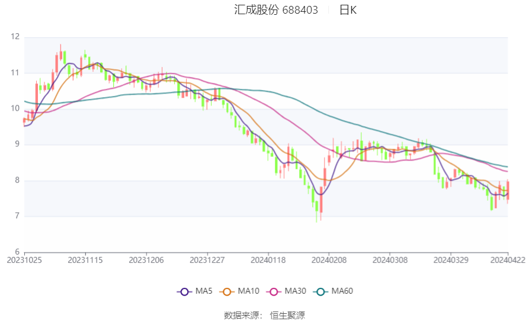Image resolution: width=529 pixels, height=321 pixels.
Task: Click the 恒生聚源 data source text
Action: click(x=287, y=315)
